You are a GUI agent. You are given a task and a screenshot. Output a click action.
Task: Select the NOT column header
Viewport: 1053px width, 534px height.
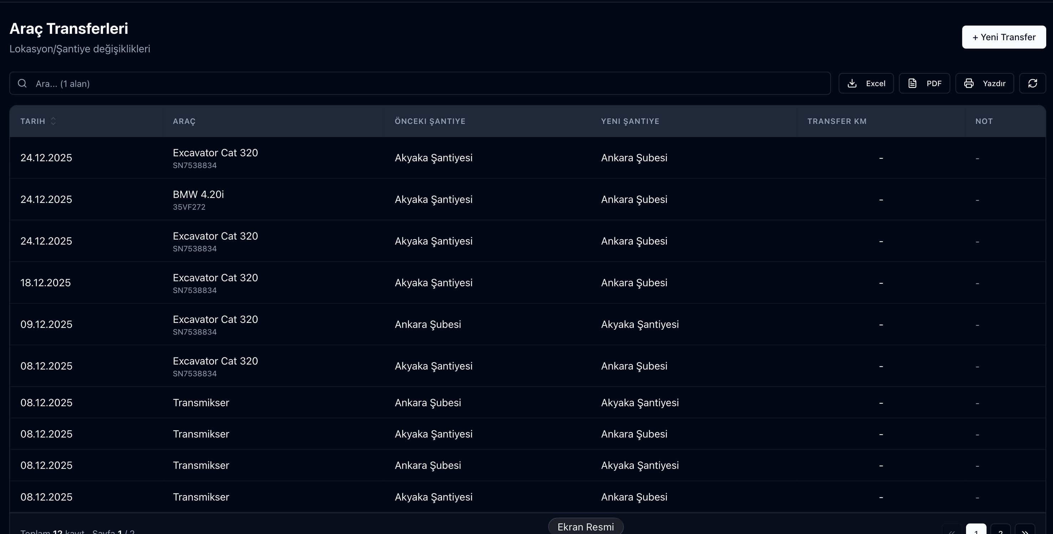point(984,121)
